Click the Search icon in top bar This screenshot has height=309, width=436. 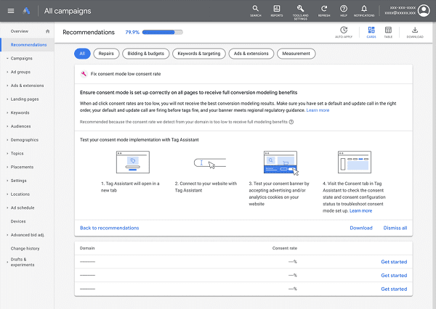click(256, 9)
